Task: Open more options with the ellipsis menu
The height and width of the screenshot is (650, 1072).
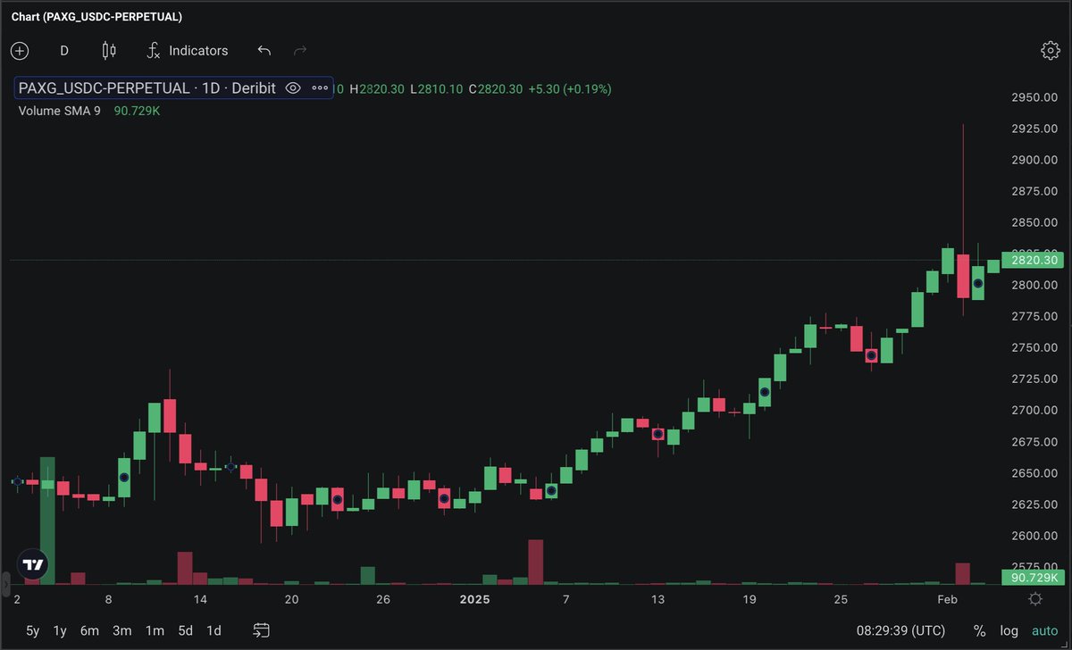Action: 319,88
